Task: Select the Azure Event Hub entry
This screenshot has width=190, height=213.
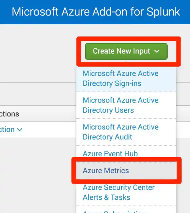Action: coord(110,154)
